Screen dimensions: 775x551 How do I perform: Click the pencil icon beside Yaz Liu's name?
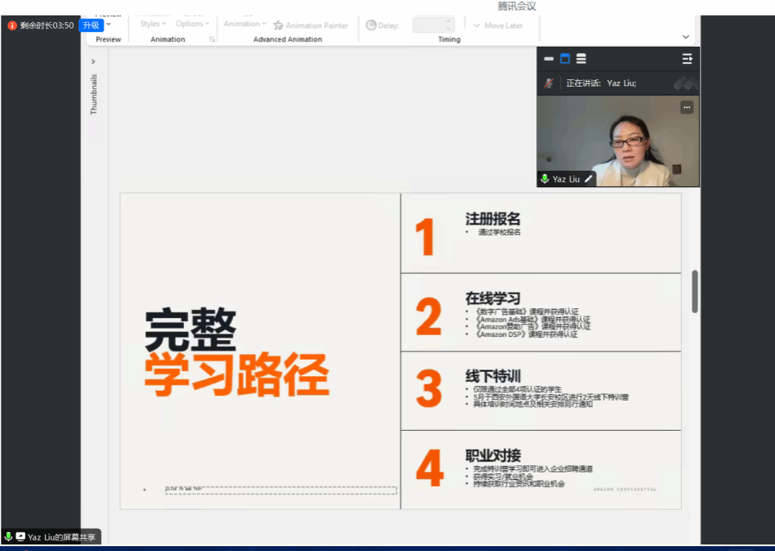(x=589, y=178)
